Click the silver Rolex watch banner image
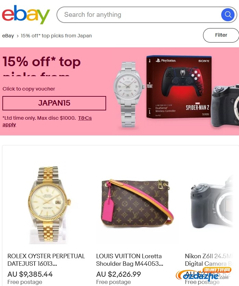Viewport: 239px width, 286px height. [128, 94]
